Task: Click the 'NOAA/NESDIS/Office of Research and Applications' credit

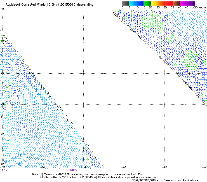Action: click(x=165, y=180)
